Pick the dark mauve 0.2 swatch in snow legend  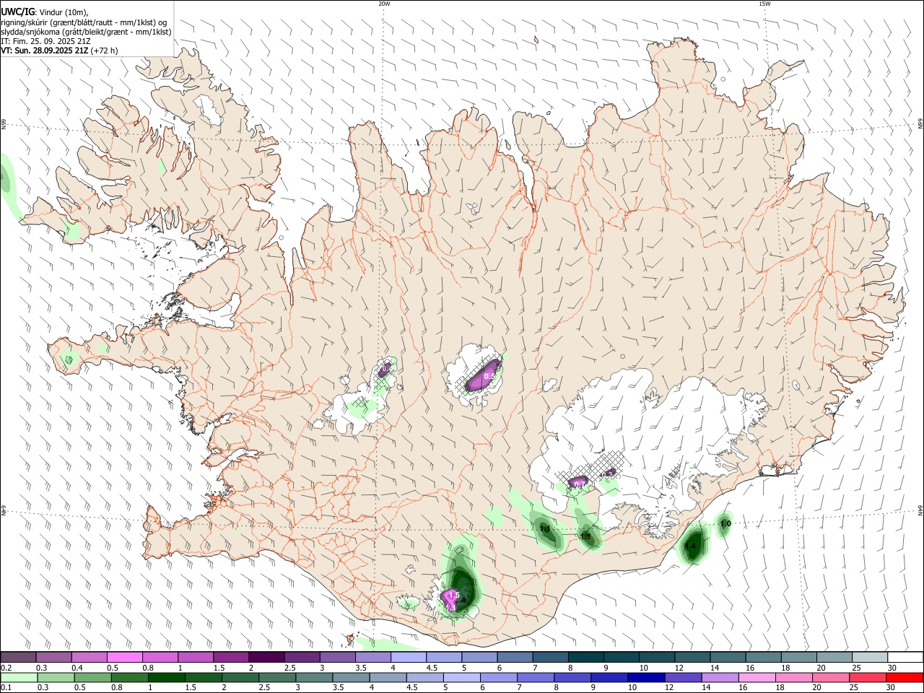19,657
